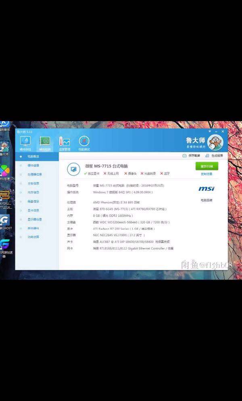Open the music desktop shortcut at top
The height and width of the screenshot is (401, 242).
pyautogui.click(x=4, y=126)
